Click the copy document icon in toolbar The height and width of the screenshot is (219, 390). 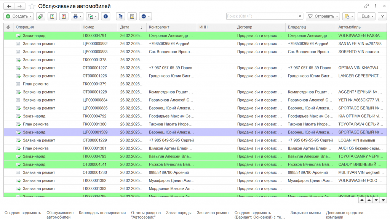click(x=40, y=16)
